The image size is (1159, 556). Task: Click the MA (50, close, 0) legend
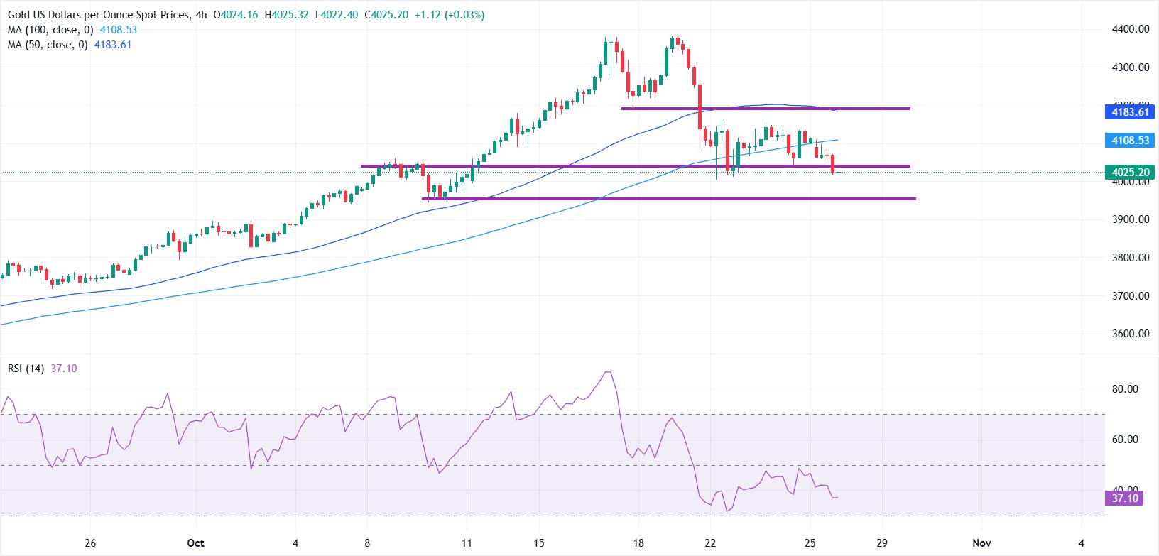pos(48,45)
